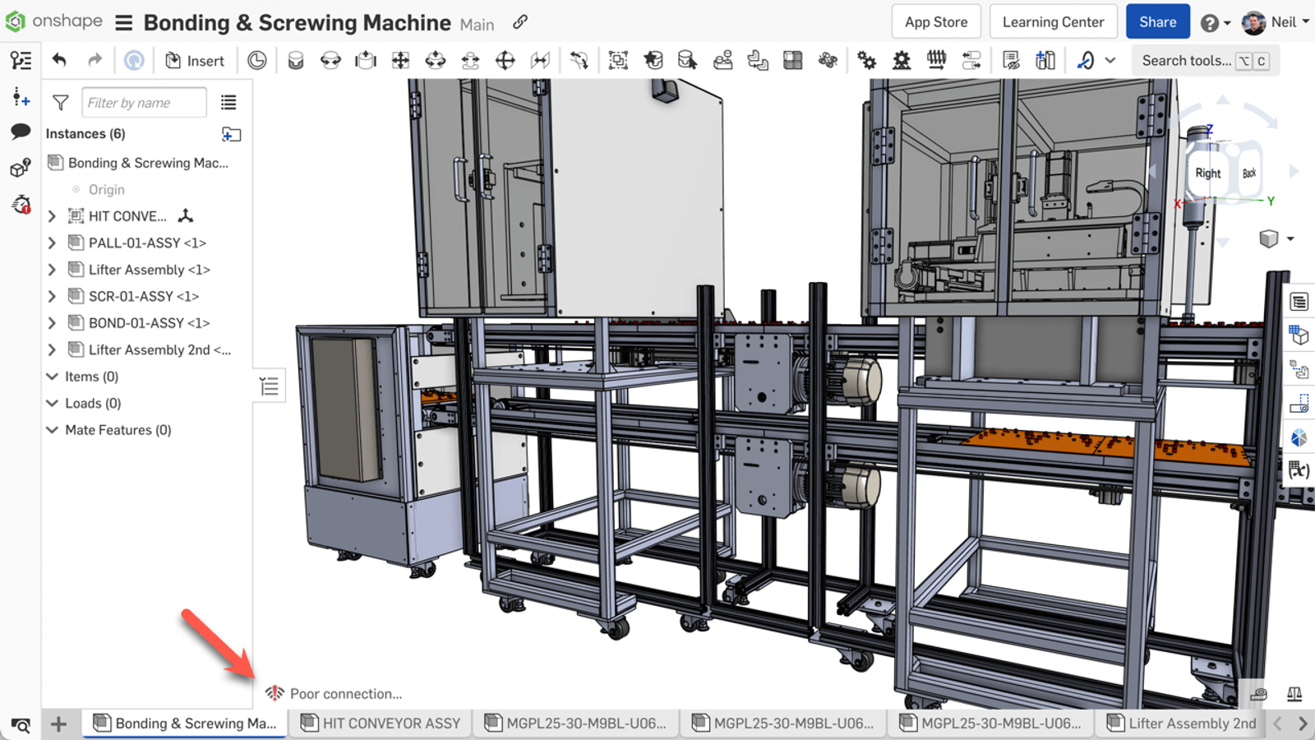This screenshot has height=740, width=1315.
Task: Open the comments speech bubble panel
Action: click(x=21, y=132)
